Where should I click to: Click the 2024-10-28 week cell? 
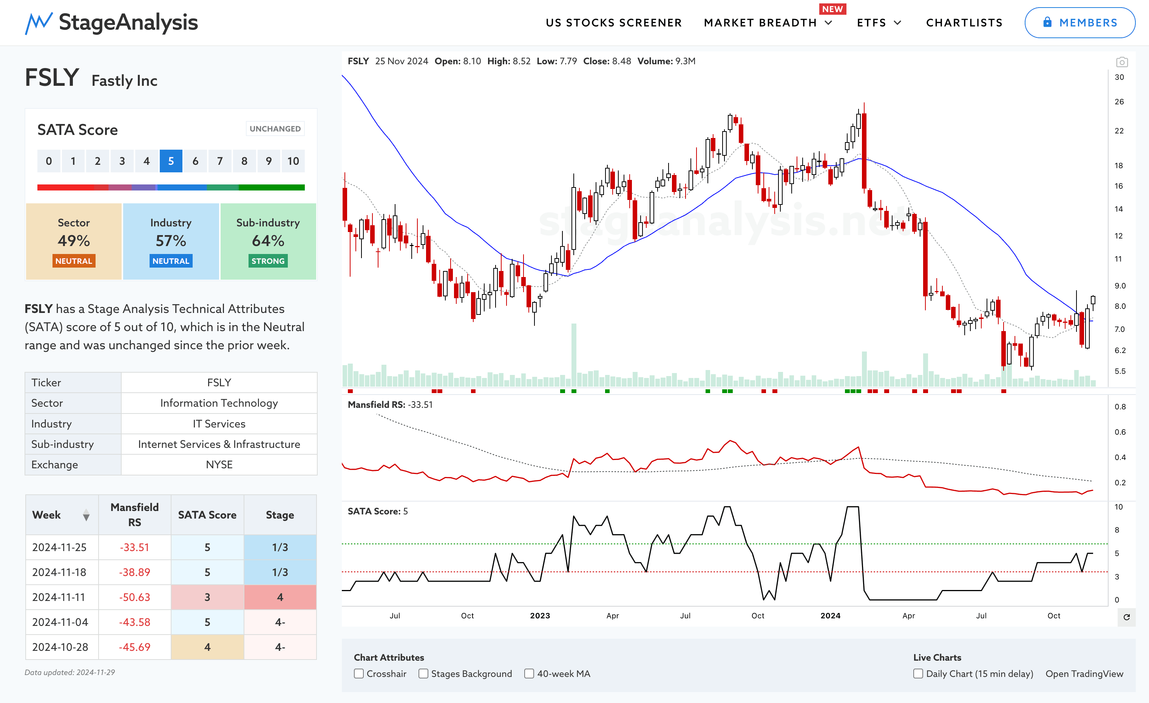click(62, 647)
